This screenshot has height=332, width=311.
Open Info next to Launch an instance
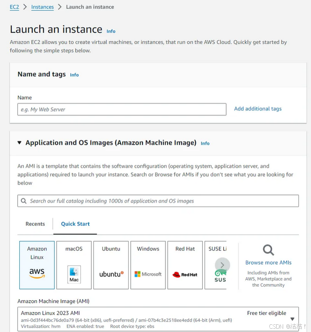coord(111,31)
